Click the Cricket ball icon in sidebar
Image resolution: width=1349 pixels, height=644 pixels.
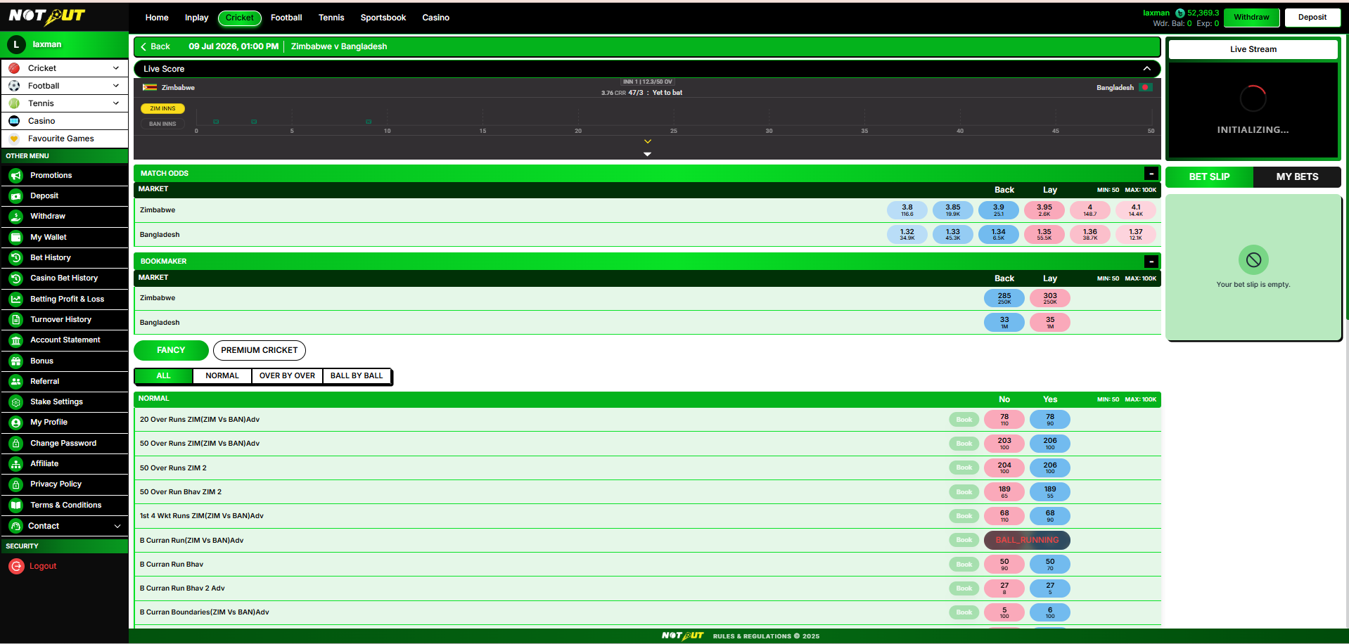(14, 68)
